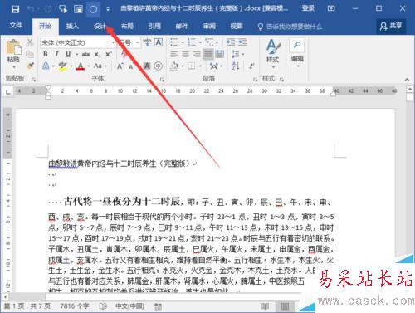Click the show/hide paragraph marks icon
This screenshot has height=313, width=415.
[x=251, y=66]
